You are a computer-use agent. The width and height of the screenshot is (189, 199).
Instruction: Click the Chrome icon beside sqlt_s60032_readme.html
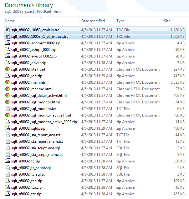(x=8, y=89)
